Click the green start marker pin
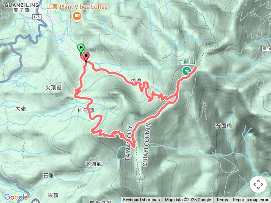Image resolution: width=271 pixels, height=203 pixels. tap(81, 49)
